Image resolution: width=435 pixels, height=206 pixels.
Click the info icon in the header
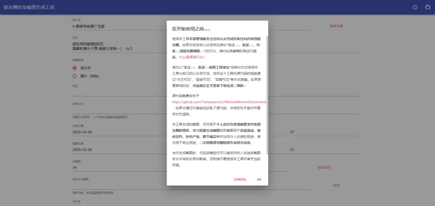coord(415,7)
